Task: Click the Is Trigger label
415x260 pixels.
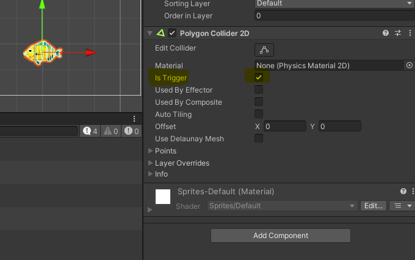Action: tap(171, 78)
